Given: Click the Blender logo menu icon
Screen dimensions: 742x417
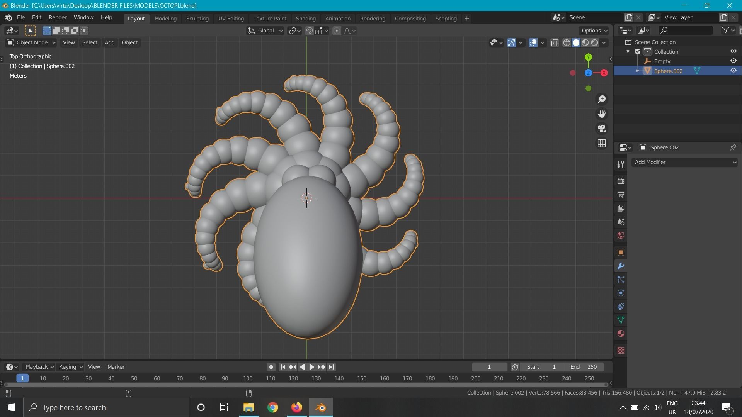Looking at the screenshot, I should 9,18.
